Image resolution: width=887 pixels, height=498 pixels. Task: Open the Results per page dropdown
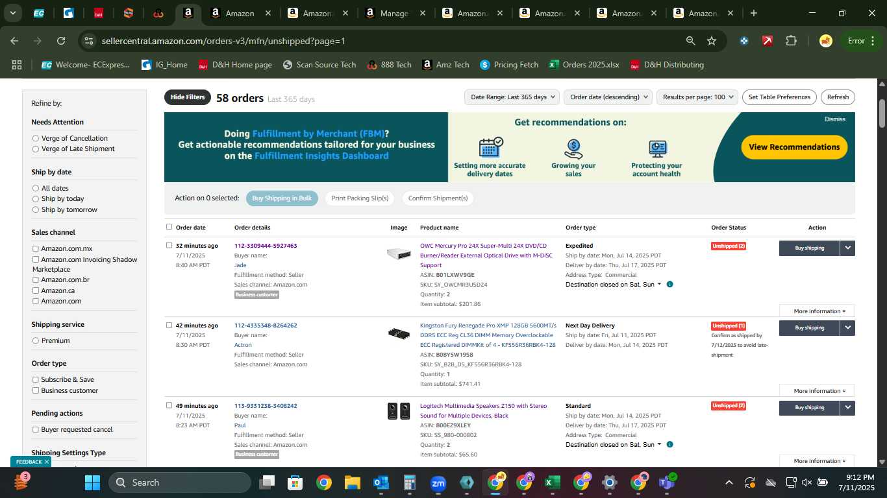click(x=697, y=97)
